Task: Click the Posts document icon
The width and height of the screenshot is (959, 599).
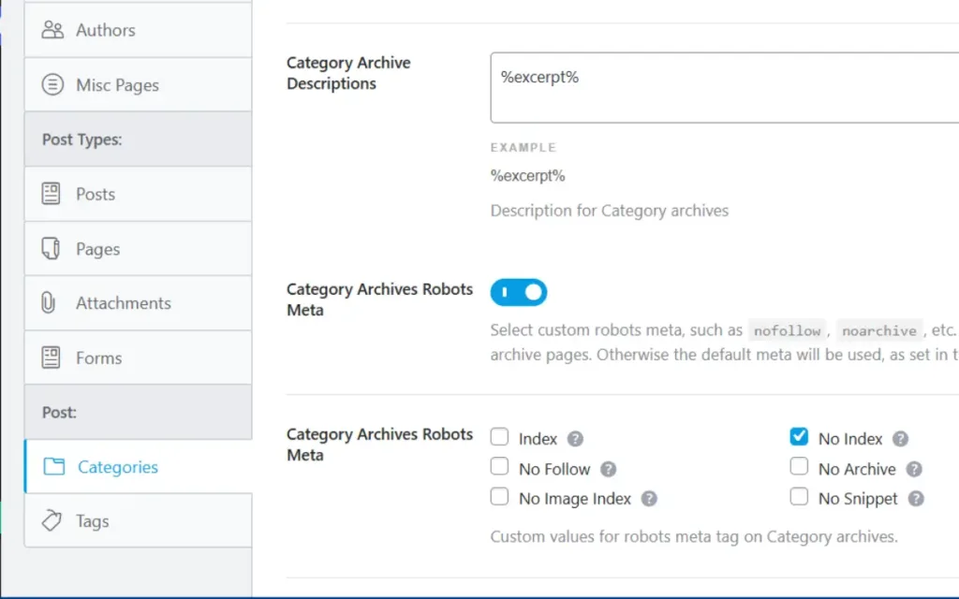Action: 51,194
